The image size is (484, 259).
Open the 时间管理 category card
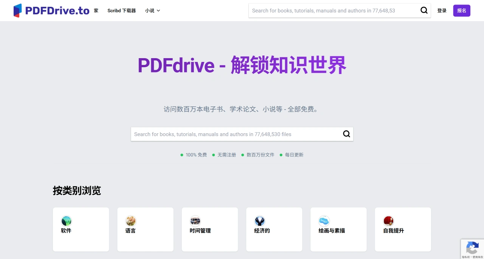tap(210, 229)
